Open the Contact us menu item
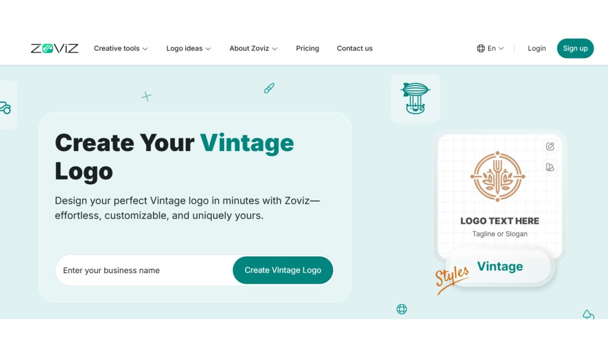The width and height of the screenshot is (608, 342). (x=354, y=48)
